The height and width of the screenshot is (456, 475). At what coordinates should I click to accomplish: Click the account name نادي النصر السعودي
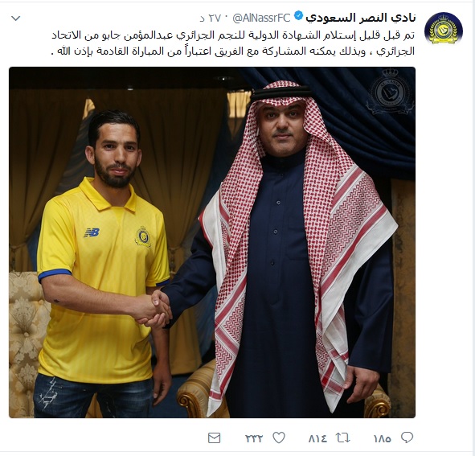(x=361, y=18)
